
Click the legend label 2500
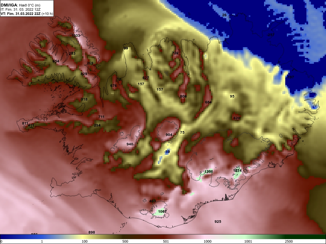289,241
